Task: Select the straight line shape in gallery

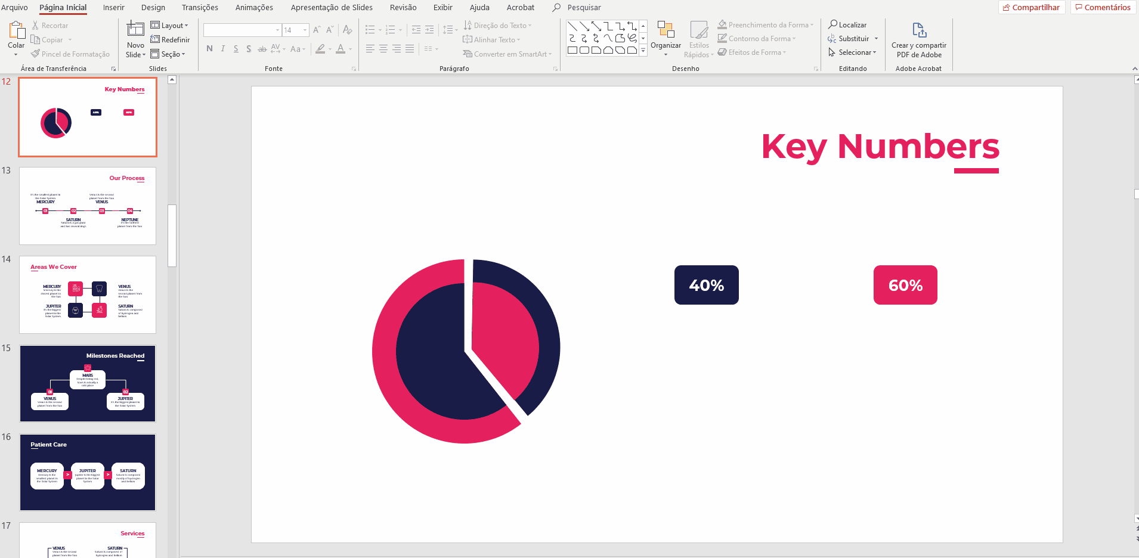Action: tap(572, 26)
